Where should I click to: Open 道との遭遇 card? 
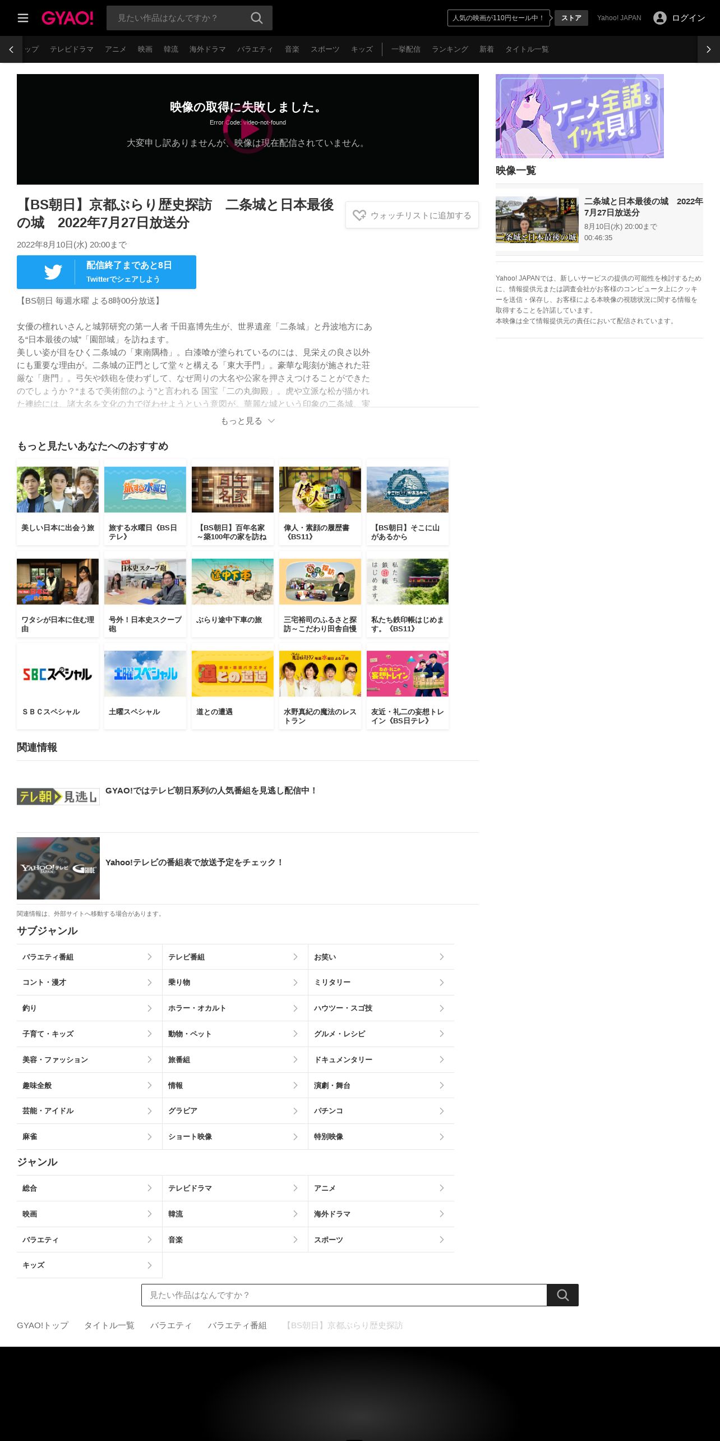233,687
